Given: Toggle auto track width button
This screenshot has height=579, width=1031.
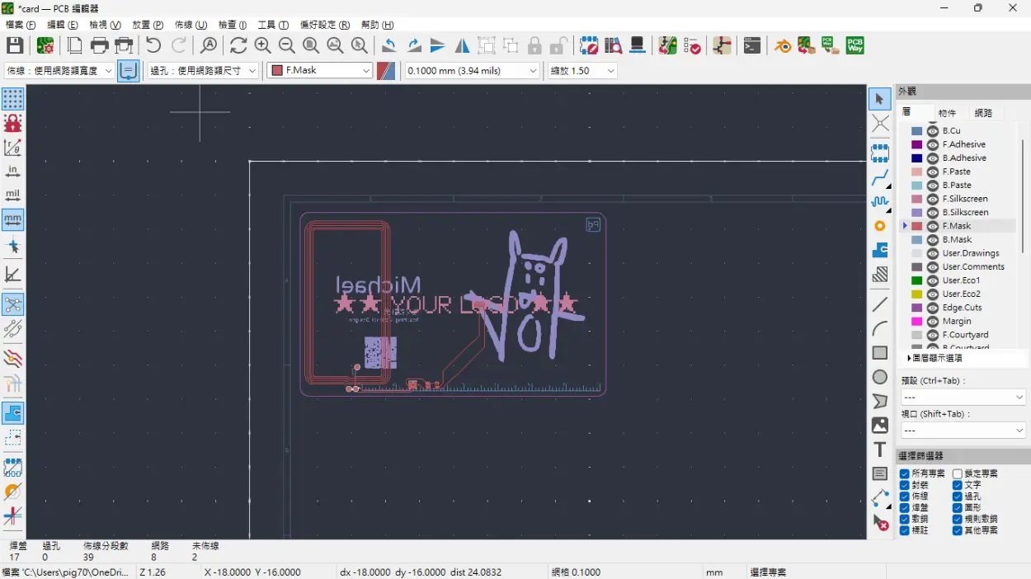Looking at the screenshot, I should pos(129,71).
